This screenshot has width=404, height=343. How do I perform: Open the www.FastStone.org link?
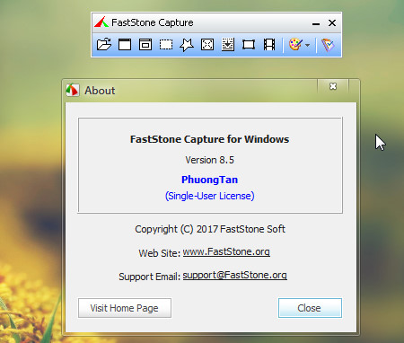click(226, 251)
